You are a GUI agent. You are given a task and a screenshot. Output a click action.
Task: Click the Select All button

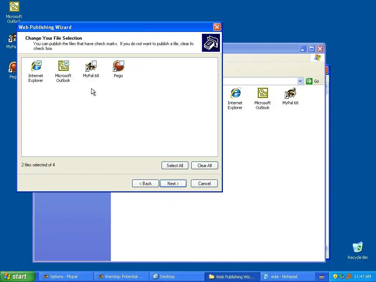175,166
